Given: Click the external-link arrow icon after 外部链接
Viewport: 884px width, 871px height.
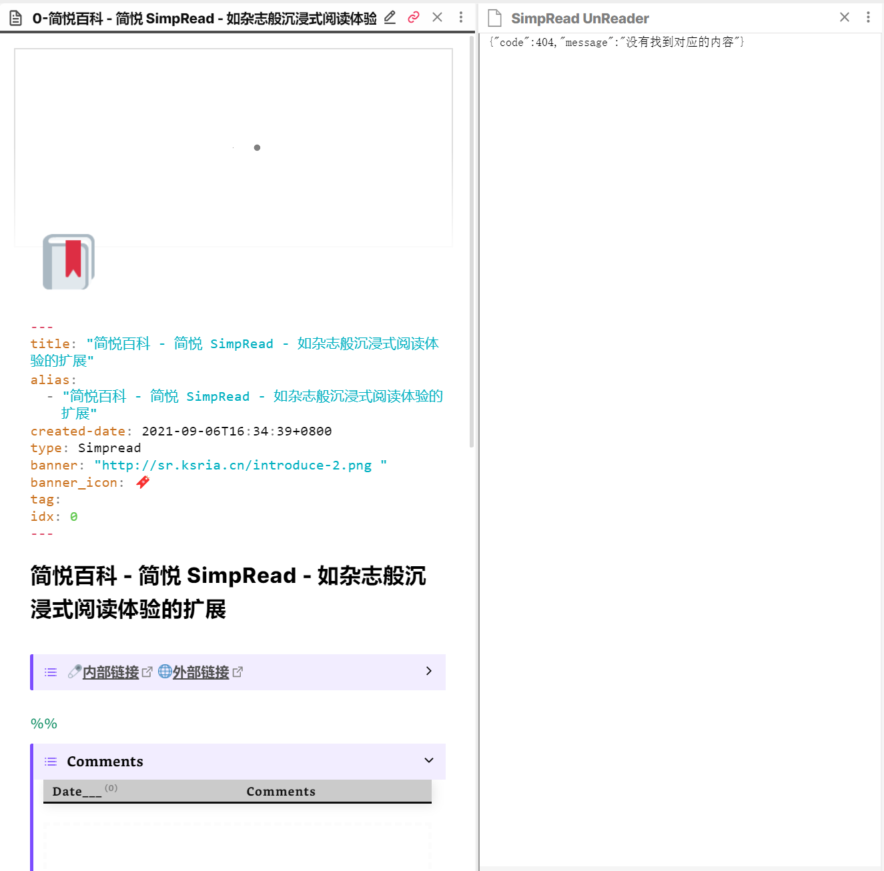Looking at the screenshot, I should coord(238,672).
